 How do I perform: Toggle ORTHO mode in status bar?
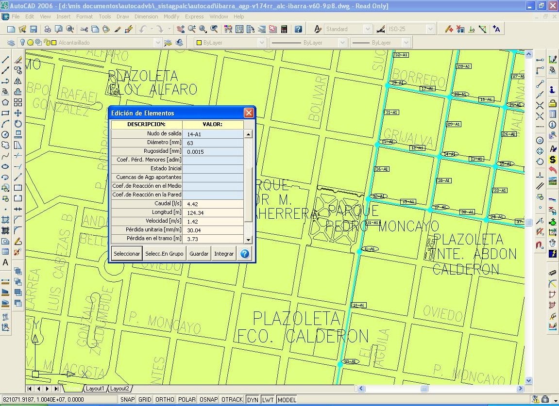pyautogui.click(x=165, y=400)
